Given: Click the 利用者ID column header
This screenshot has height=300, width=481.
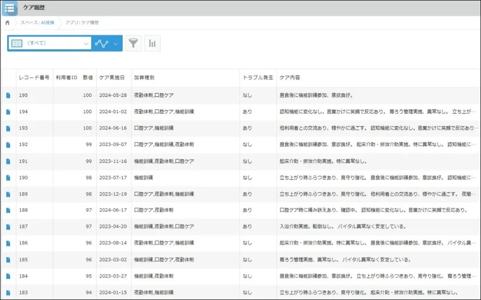Looking at the screenshot, I should 66,78.
